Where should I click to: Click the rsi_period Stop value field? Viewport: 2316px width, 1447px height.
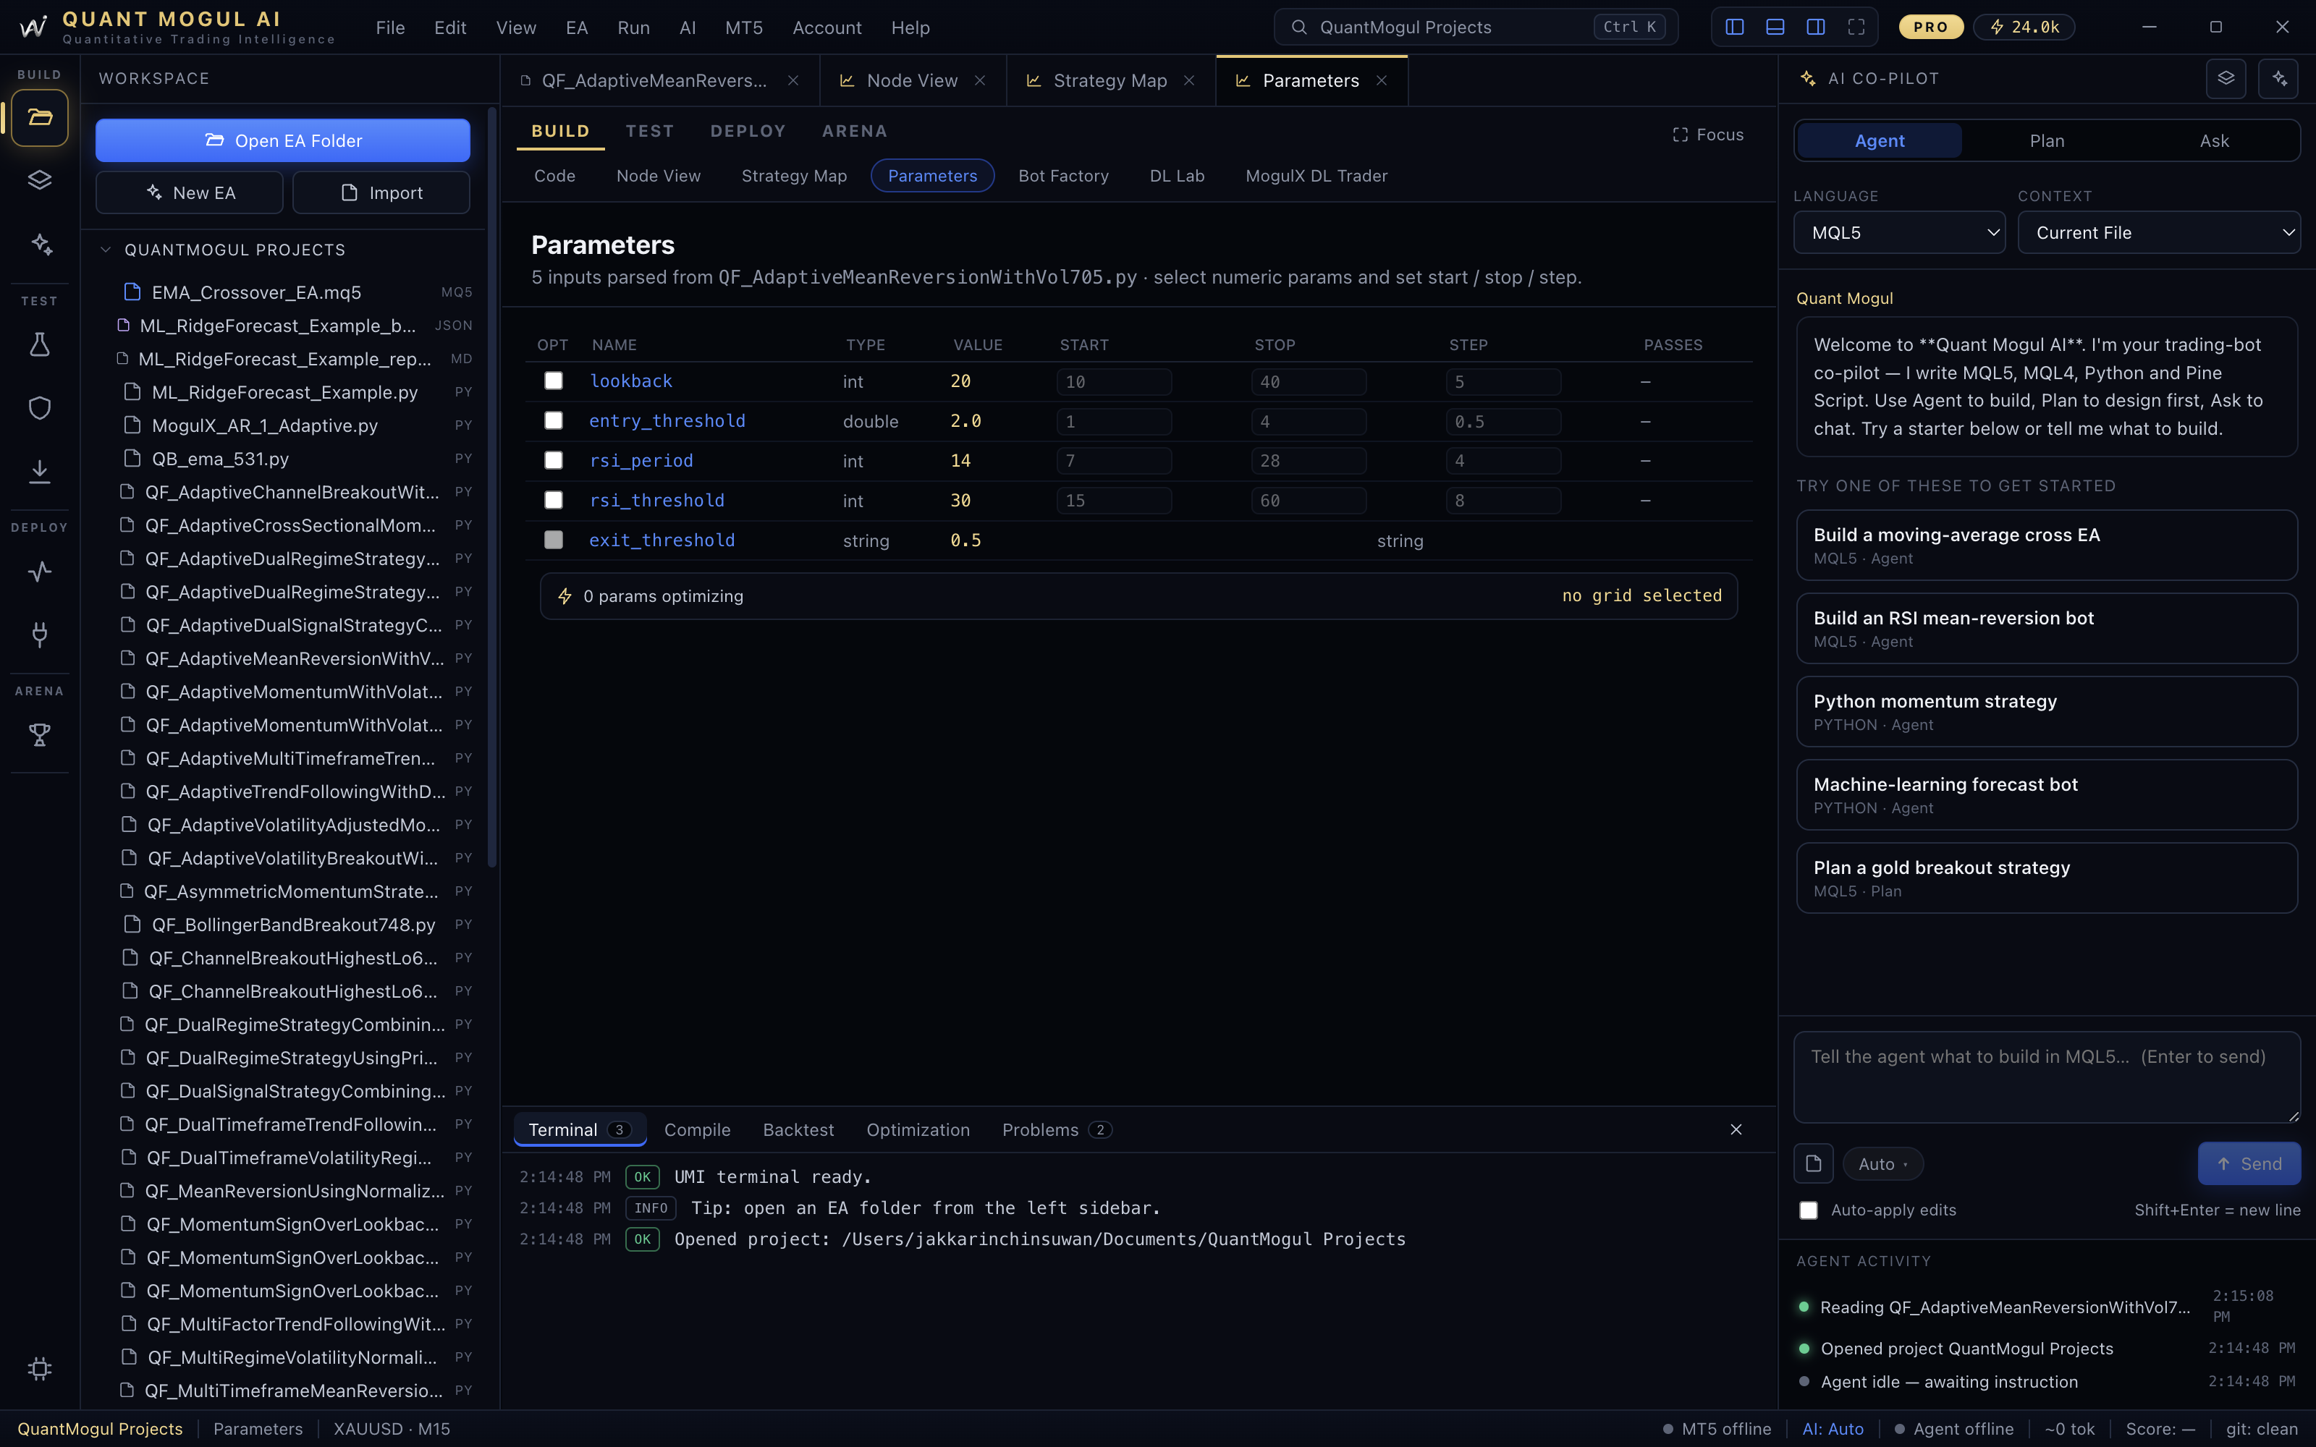[1309, 462]
